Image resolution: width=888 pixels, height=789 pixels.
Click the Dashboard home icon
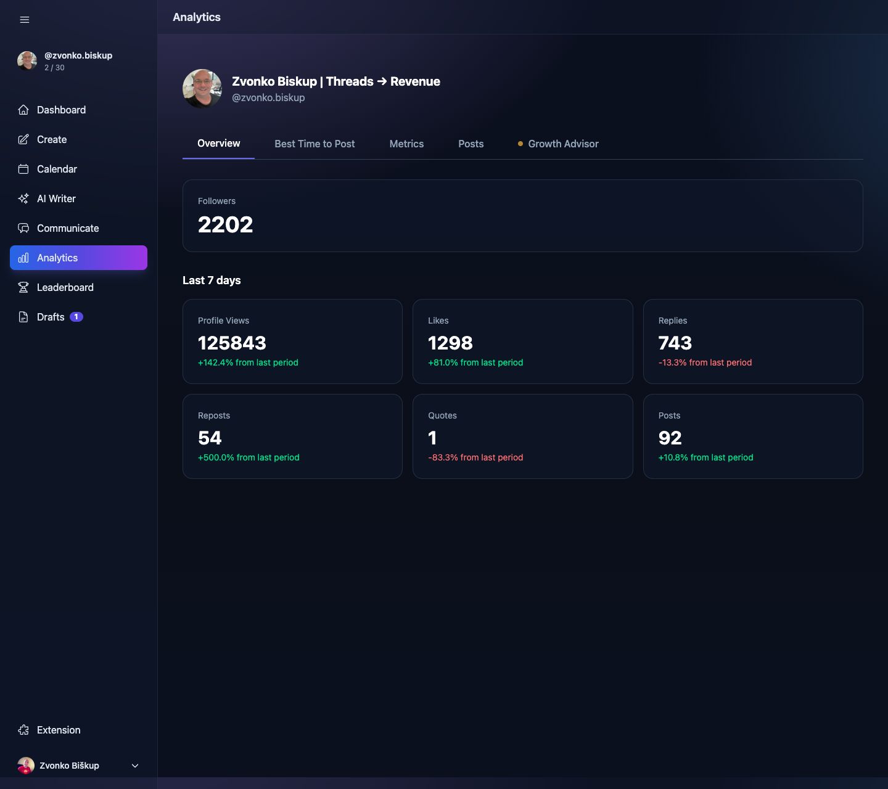click(23, 110)
